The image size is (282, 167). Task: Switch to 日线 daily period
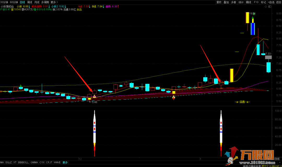(22, 2)
